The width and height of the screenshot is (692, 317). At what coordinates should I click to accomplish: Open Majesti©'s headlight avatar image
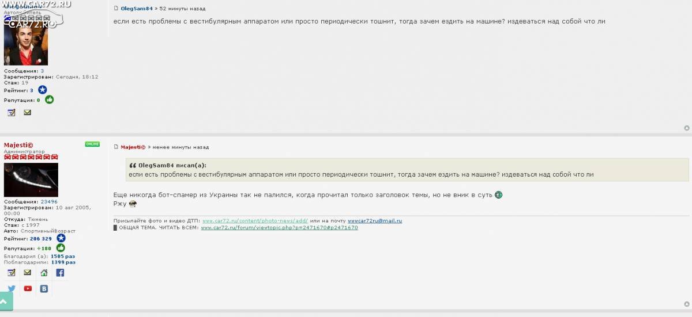pyautogui.click(x=31, y=180)
